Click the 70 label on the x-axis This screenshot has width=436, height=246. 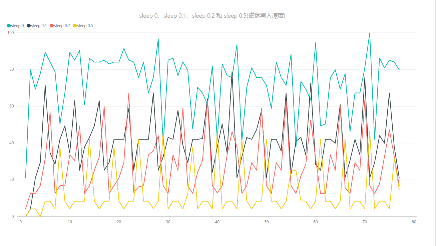(365, 222)
